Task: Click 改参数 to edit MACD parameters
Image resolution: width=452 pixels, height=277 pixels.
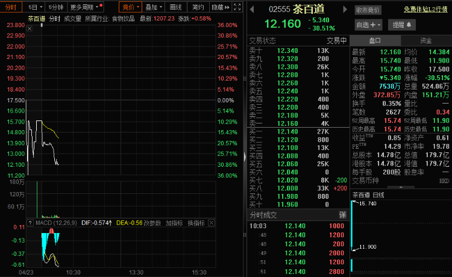Action: (x=152, y=223)
